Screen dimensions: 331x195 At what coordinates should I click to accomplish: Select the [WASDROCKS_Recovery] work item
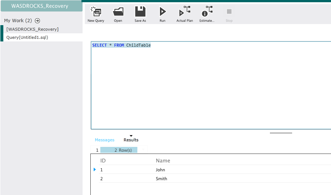33,29
